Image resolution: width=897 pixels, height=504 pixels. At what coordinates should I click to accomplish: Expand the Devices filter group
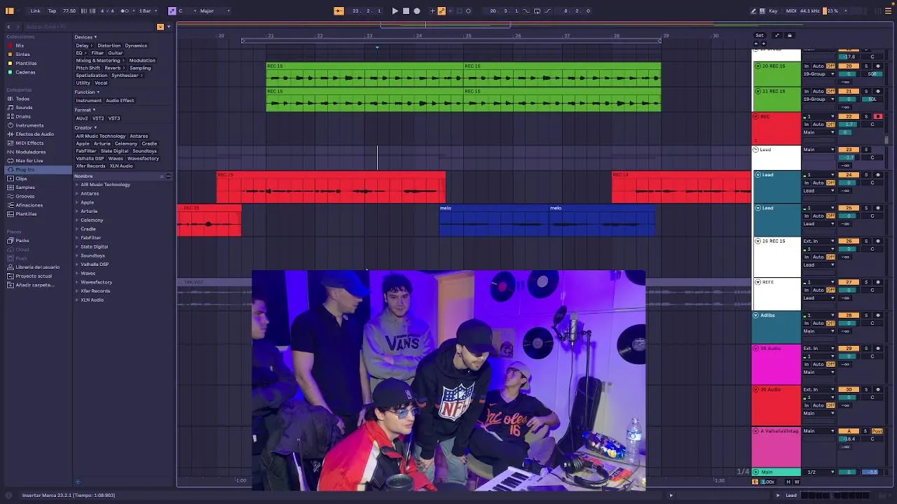pyautogui.click(x=85, y=37)
